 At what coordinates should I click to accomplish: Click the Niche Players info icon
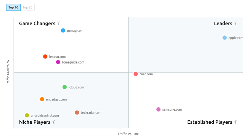point(54,122)
